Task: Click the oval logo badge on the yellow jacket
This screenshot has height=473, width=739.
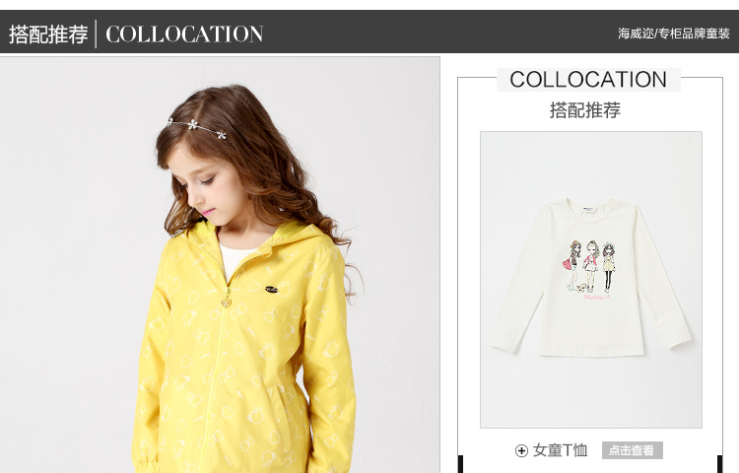Action: [271, 290]
